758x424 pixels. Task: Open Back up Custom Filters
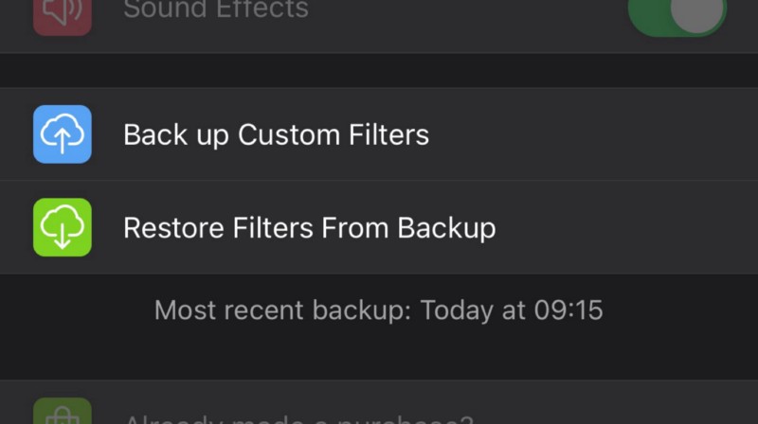coord(276,134)
